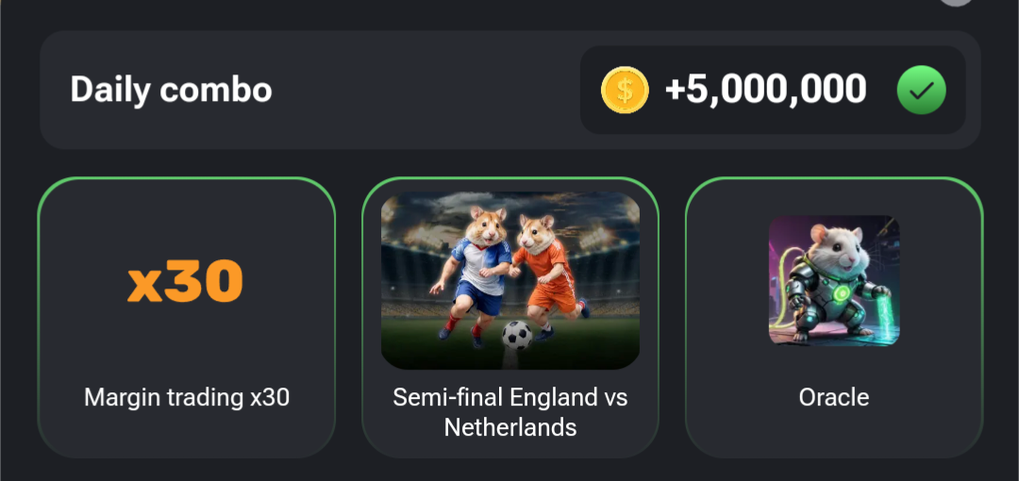Click the green completed checkmark
This screenshot has height=481, width=1019.
click(921, 91)
